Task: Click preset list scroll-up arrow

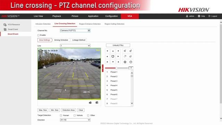Action: pyautogui.click(x=132, y=73)
